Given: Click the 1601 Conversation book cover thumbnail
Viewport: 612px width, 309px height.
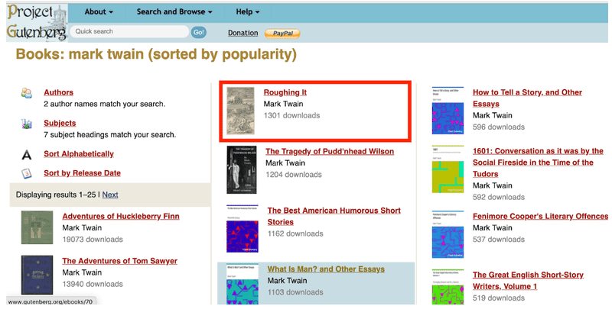Looking at the screenshot, I should pyautogui.click(x=448, y=169).
